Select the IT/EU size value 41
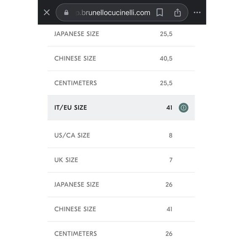The width and height of the screenshot is (244, 244). (169, 108)
